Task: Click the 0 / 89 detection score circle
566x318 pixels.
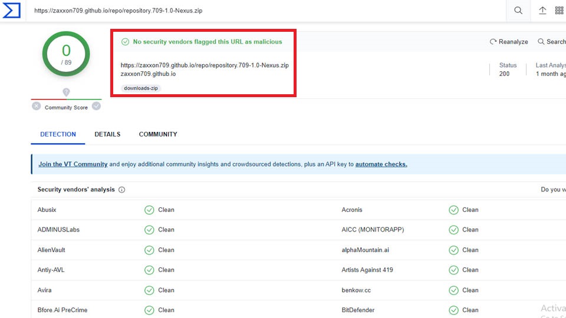Action: 66,54
